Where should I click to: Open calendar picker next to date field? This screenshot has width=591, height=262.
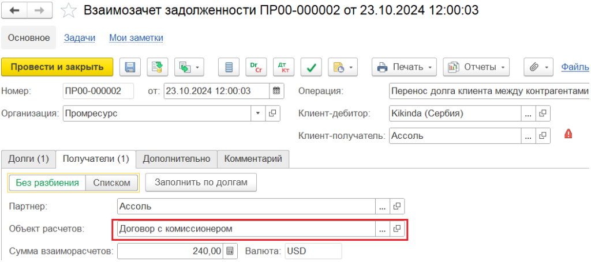(x=276, y=91)
